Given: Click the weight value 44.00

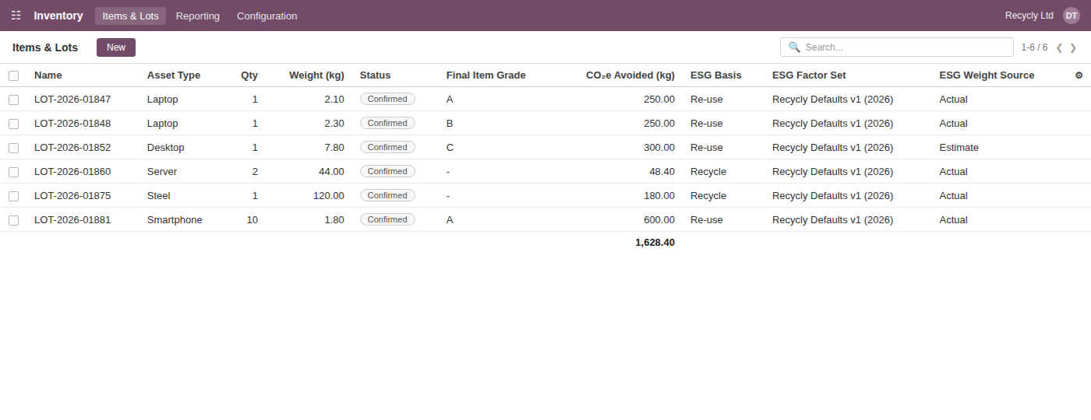Looking at the screenshot, I should (331, 172).
